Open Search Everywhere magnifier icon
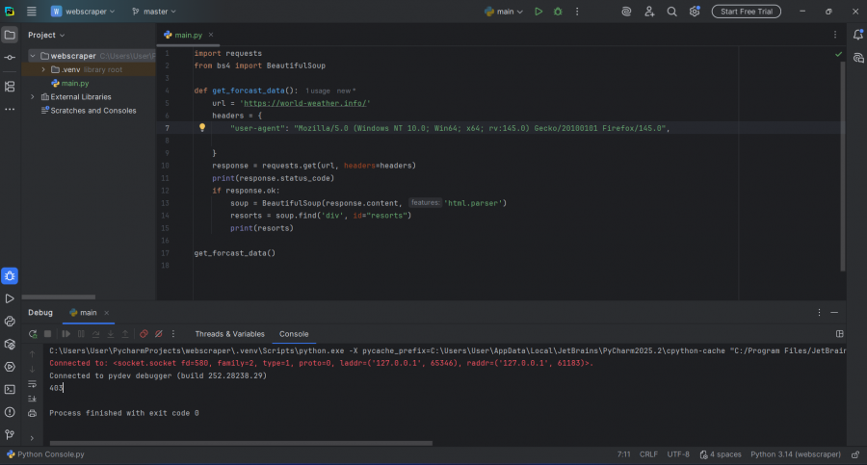 672,12
